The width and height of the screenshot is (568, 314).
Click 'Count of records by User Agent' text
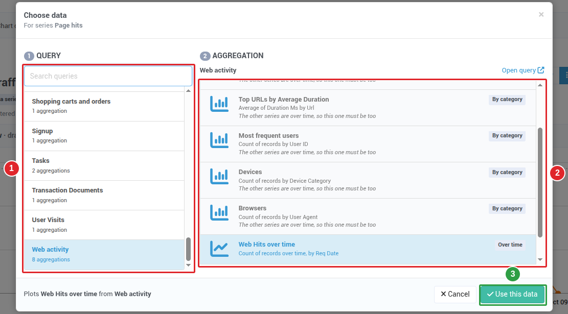(x=278, y=217)
